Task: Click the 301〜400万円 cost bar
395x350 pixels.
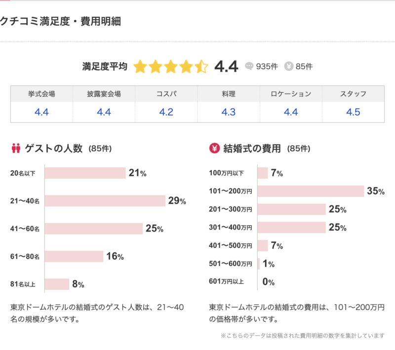Action: (x=291, y=227)
